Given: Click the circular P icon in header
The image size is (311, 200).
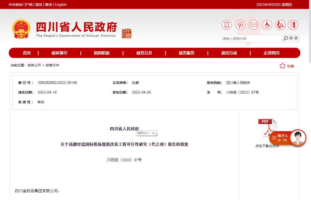Looking at the screenshot, I should tap(240, 25).
